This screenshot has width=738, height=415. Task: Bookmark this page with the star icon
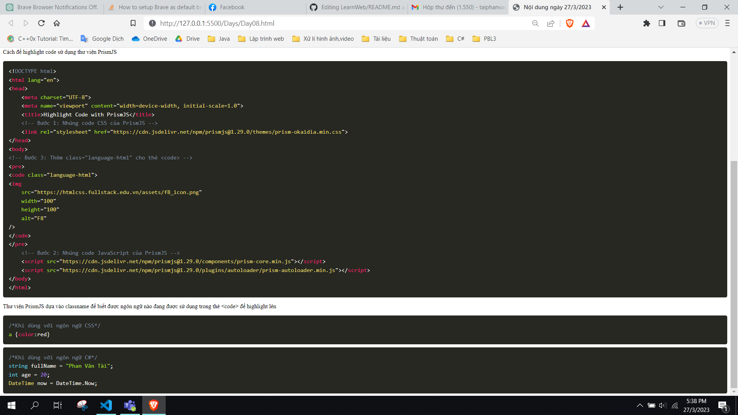coord(133,23)
